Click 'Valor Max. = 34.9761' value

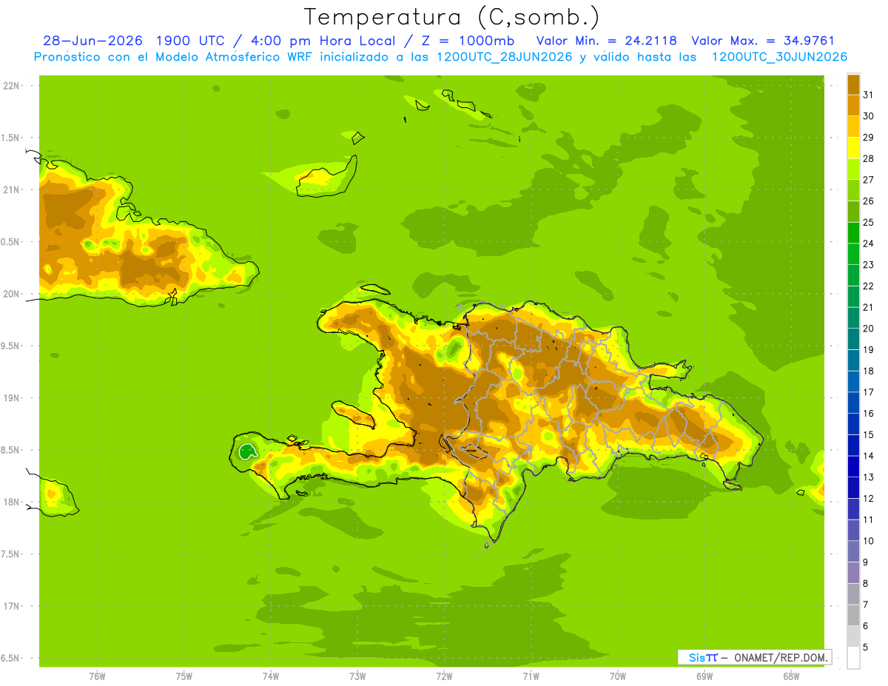pos(763,41)
